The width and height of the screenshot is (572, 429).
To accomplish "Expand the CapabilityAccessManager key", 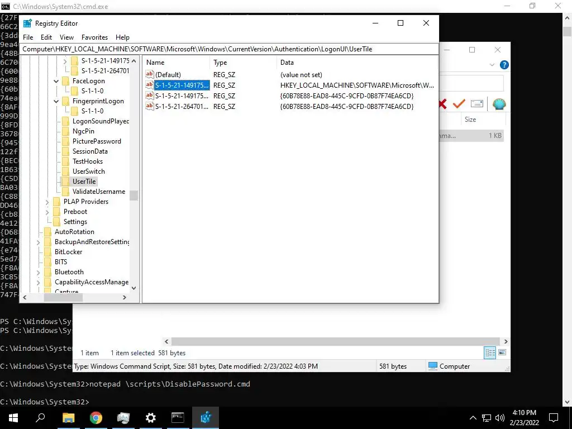I will point(39,282).
